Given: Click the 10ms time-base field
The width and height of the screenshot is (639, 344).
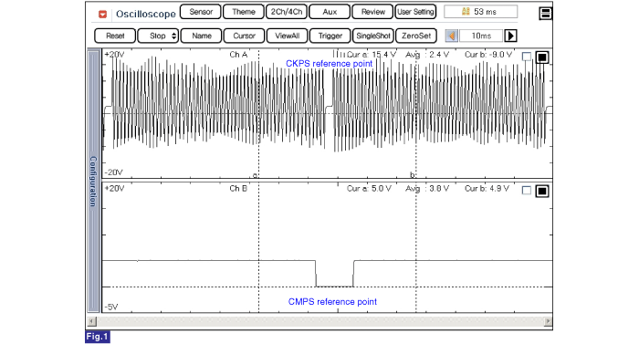Looking at the screenshot, I should [481, 36].
